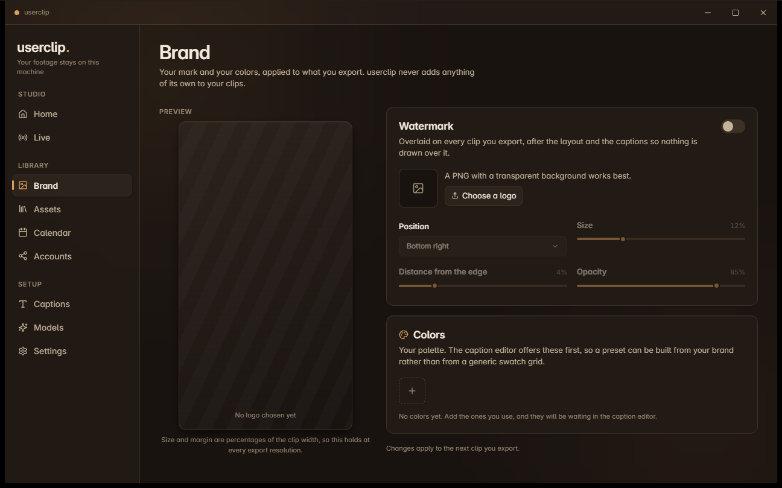Adjust the Size slider
The height and width of the screenshot is (488, 782).
661,239
